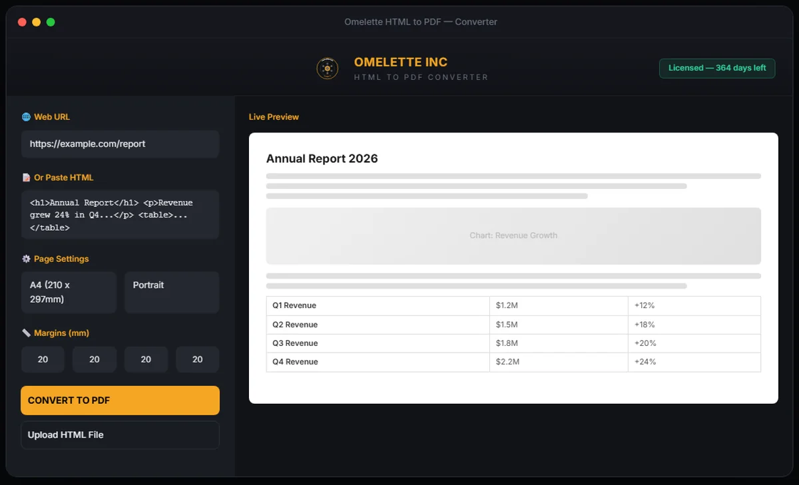Click the "+12%" growth cell

[694, 305]
